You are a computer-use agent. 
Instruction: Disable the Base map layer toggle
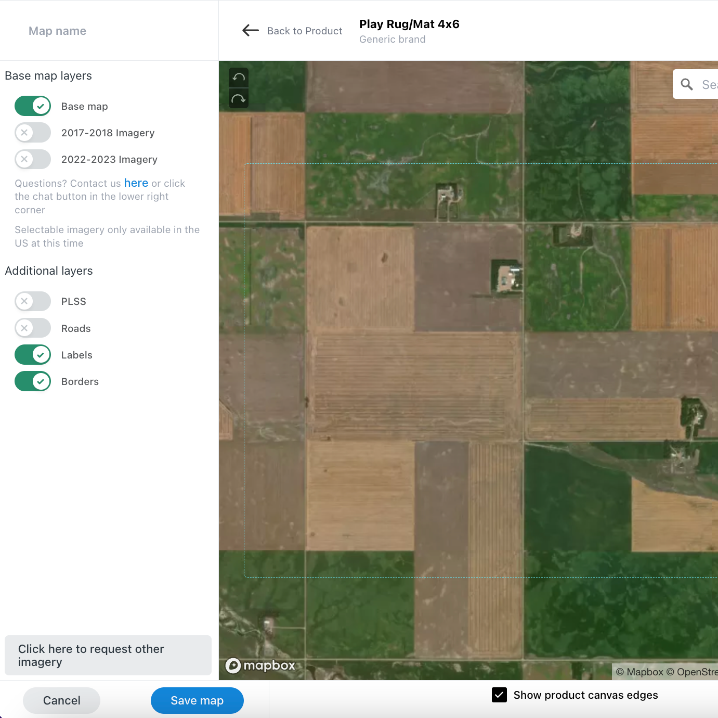click(x=33, y=106)
